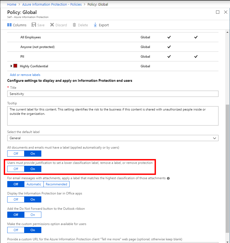
Task: Turn On Information Protection bar in Office apps
Action: [33, 200]
